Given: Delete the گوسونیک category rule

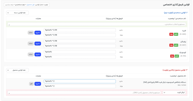Looking at the screenshot, I should 31,55.
